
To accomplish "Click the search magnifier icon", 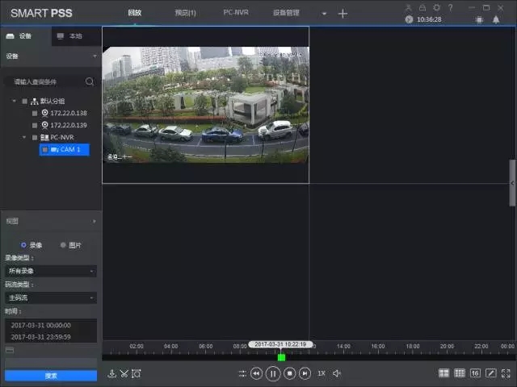I will click(x=90, y=81).
